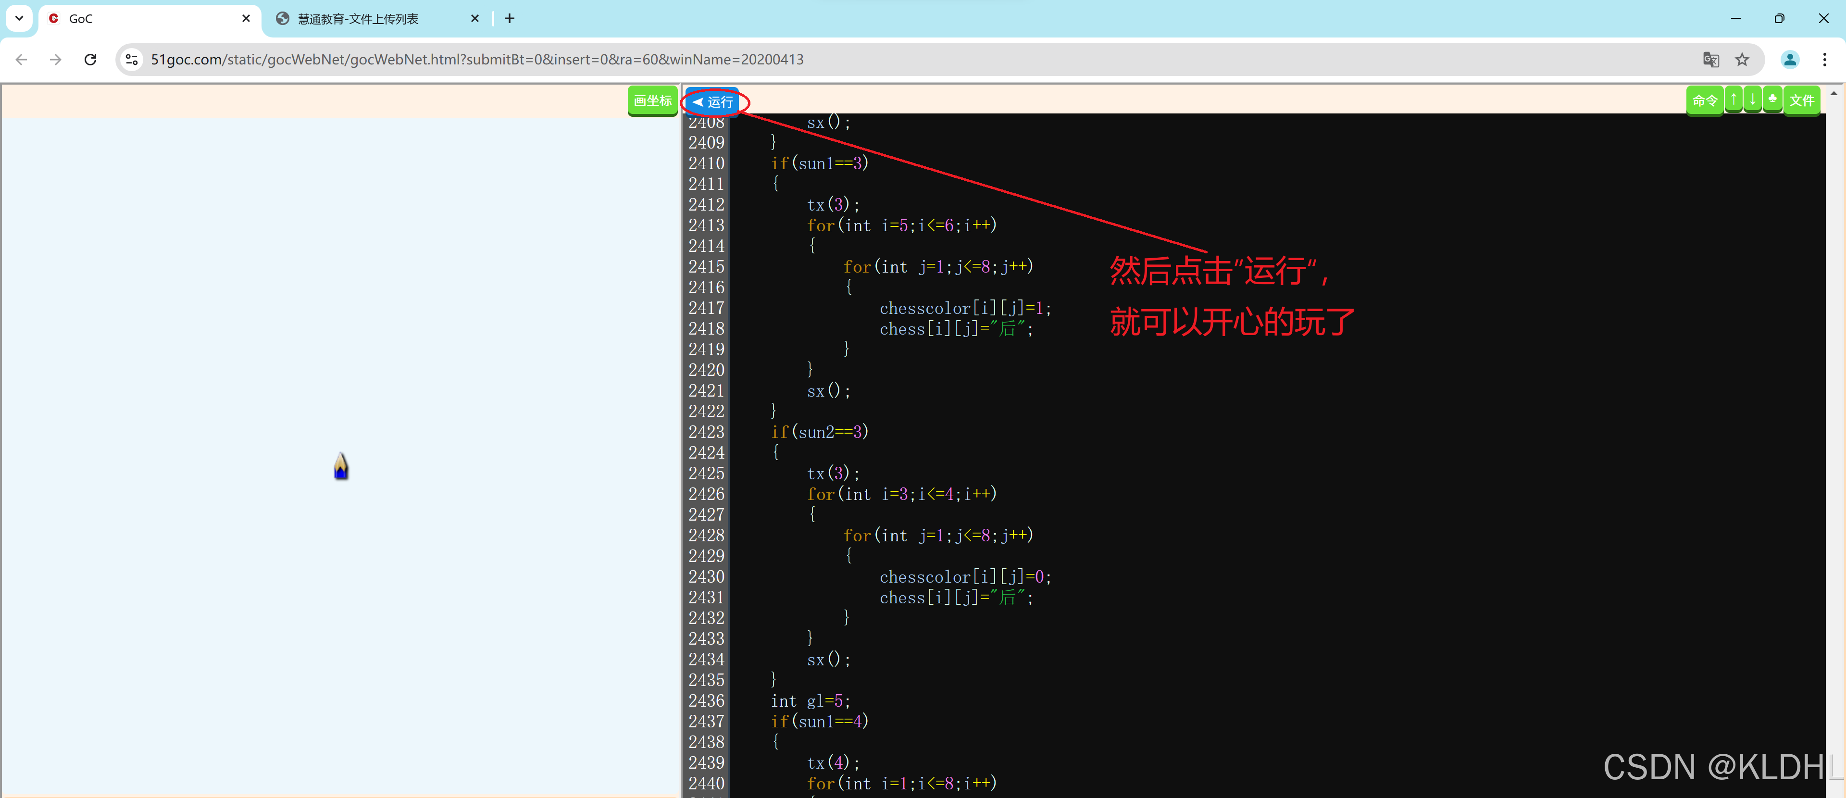Reload the page with the refresh icon

(90, 60)
